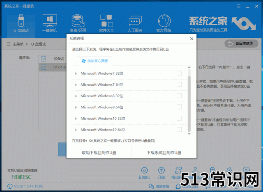Check Microsoft Windows10 32位 checkbox
The image size is (263, 192).
179,118
